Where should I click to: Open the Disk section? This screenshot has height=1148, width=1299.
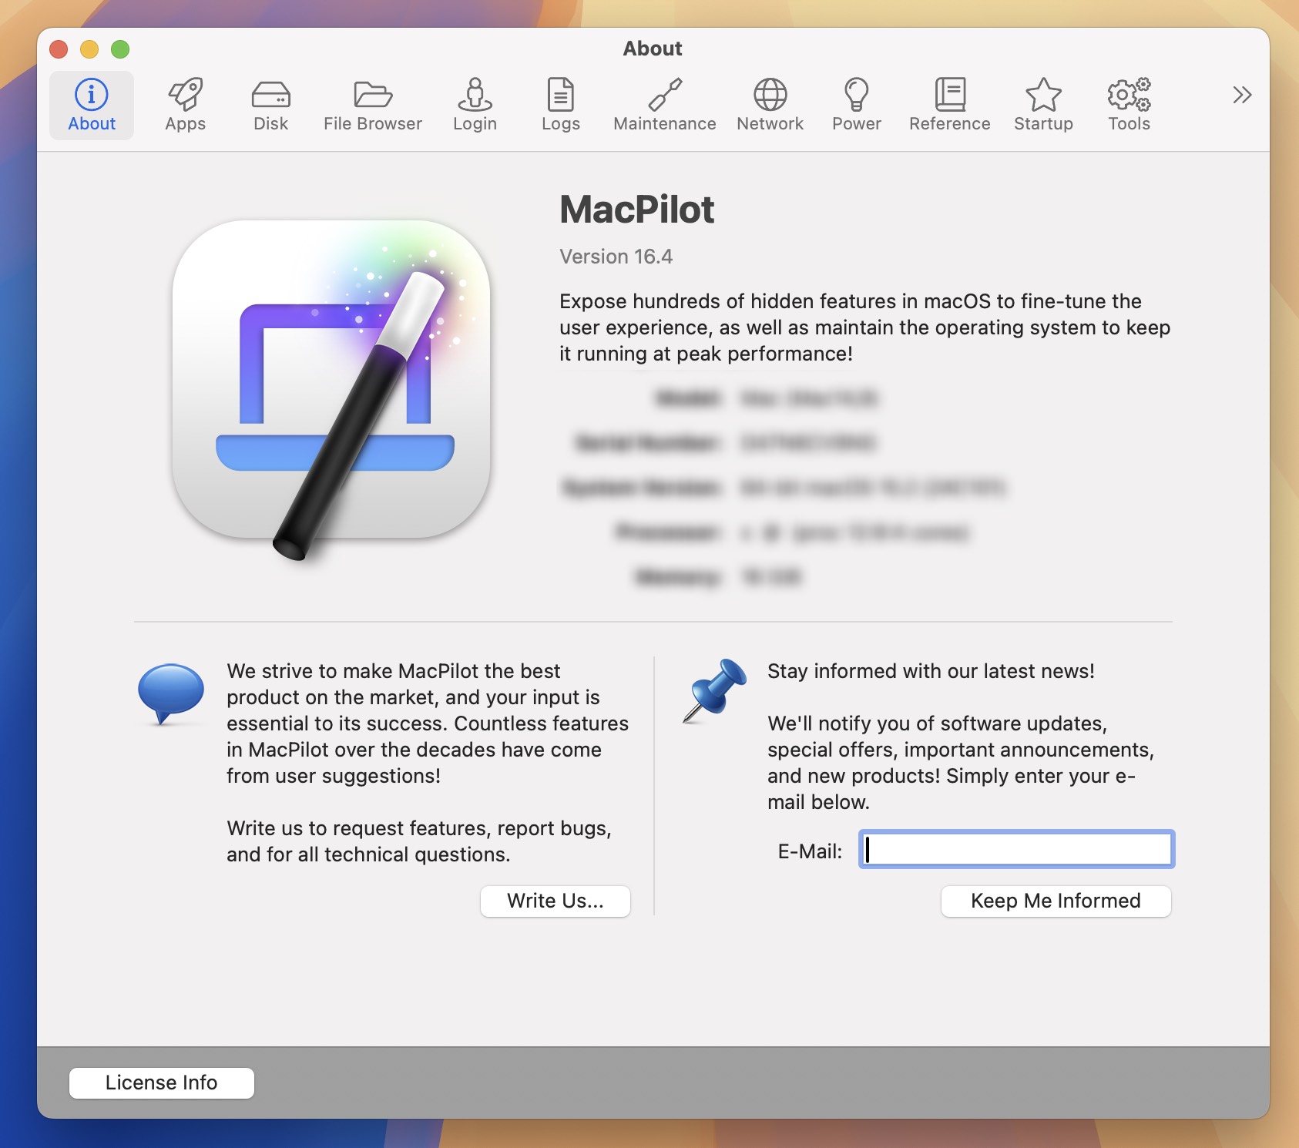(x=271, y=106)
